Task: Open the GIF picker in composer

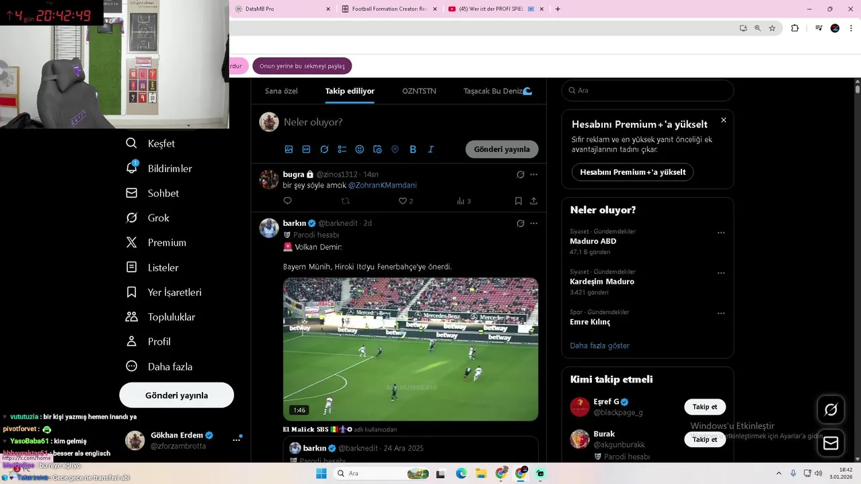Action: click(x=306, y=149)
